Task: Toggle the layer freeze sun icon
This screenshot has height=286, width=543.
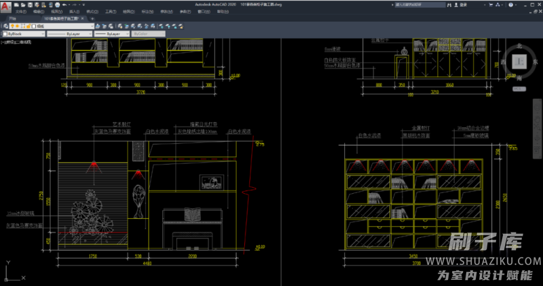Action: click(x=18, y=26)
